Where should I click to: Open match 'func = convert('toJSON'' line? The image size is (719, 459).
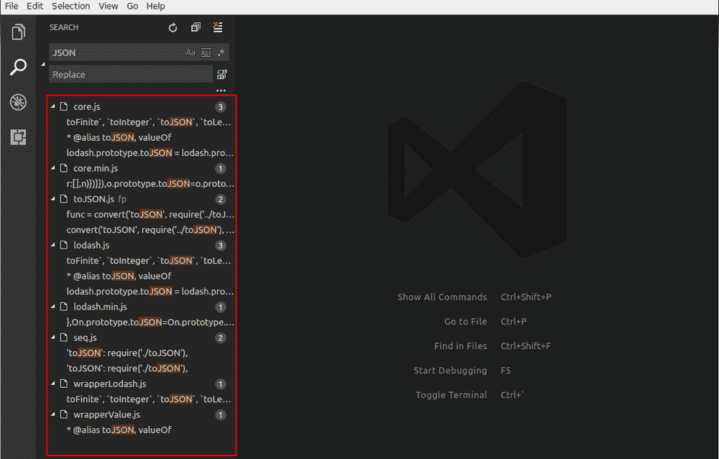point(150,214)
